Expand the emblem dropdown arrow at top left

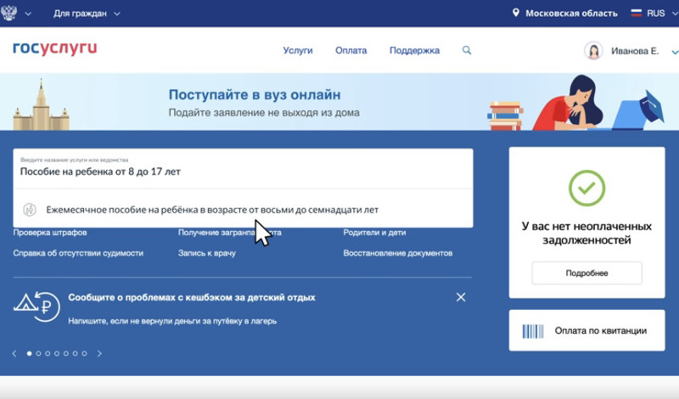(x=29, y=14)
